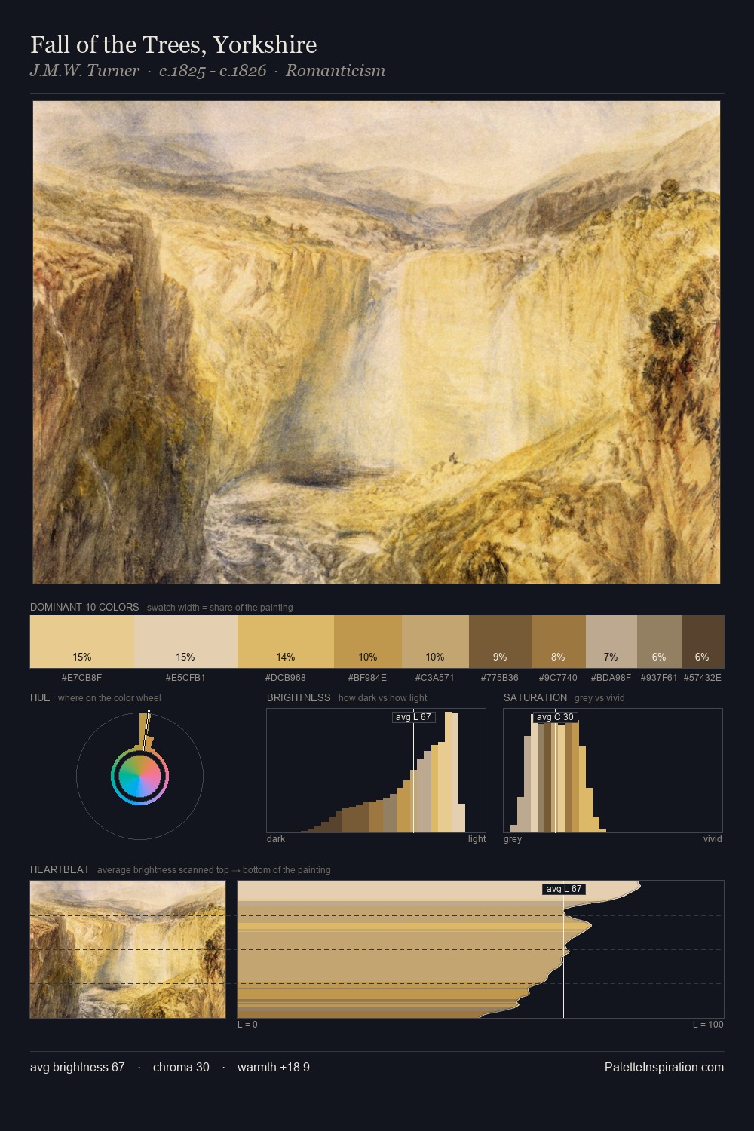
Task: Pick the #9C7740 swatch
Action: coord(559,642)
